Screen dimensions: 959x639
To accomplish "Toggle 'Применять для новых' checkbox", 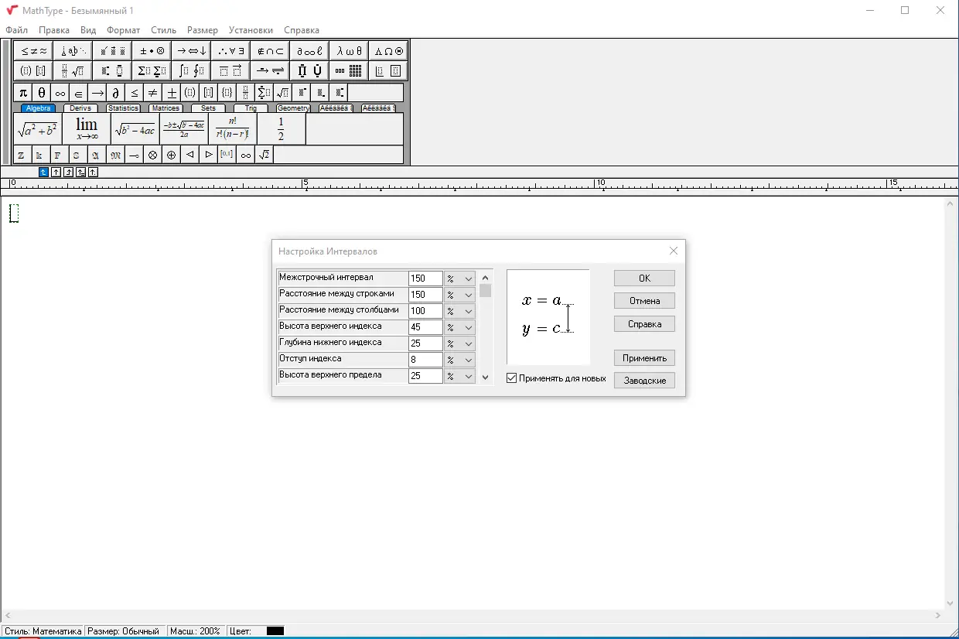I will [x=511, y=378].
